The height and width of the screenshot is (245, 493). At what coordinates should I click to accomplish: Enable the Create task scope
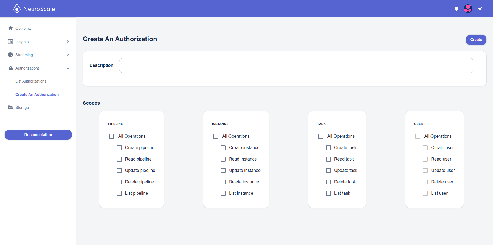click(328, 148)
